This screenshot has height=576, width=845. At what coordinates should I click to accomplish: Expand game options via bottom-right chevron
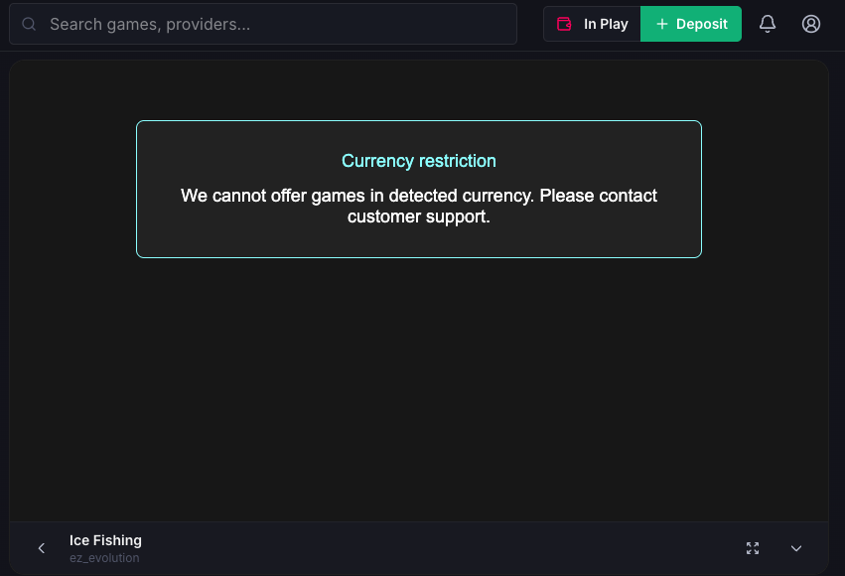795,547
